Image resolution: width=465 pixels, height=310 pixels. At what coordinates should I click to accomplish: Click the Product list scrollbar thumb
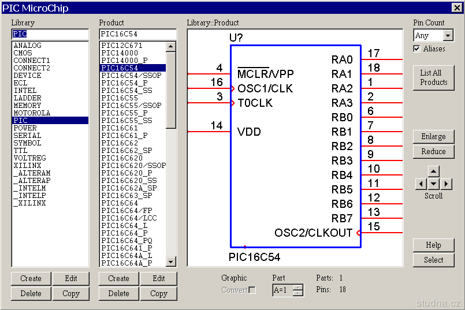[x=170, y=90]
